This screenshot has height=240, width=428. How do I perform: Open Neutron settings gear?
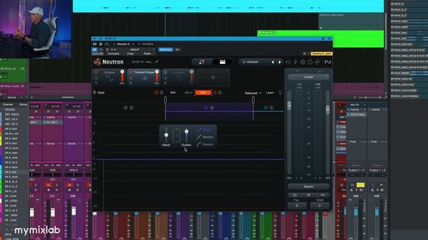[x=302, y=62]
